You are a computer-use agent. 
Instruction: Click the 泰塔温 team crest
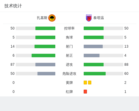tap(89, 18)
